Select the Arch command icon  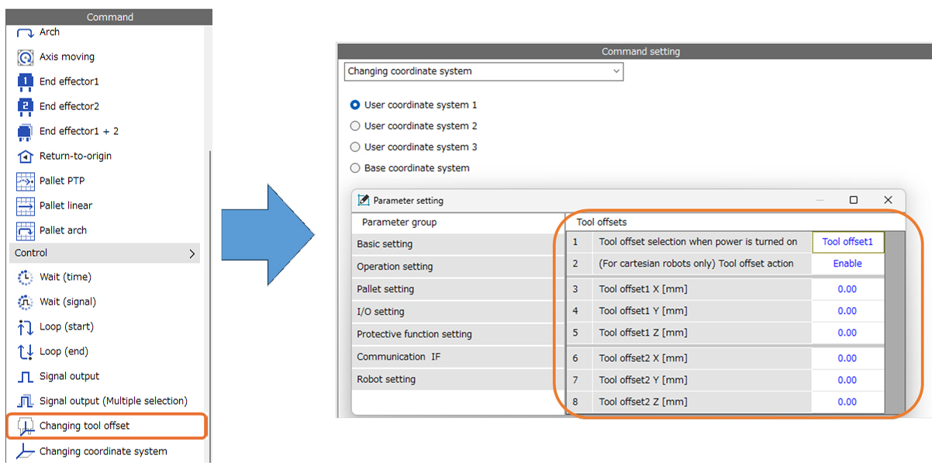click(26, 33)
